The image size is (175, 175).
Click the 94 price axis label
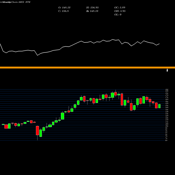pos(167,130)
